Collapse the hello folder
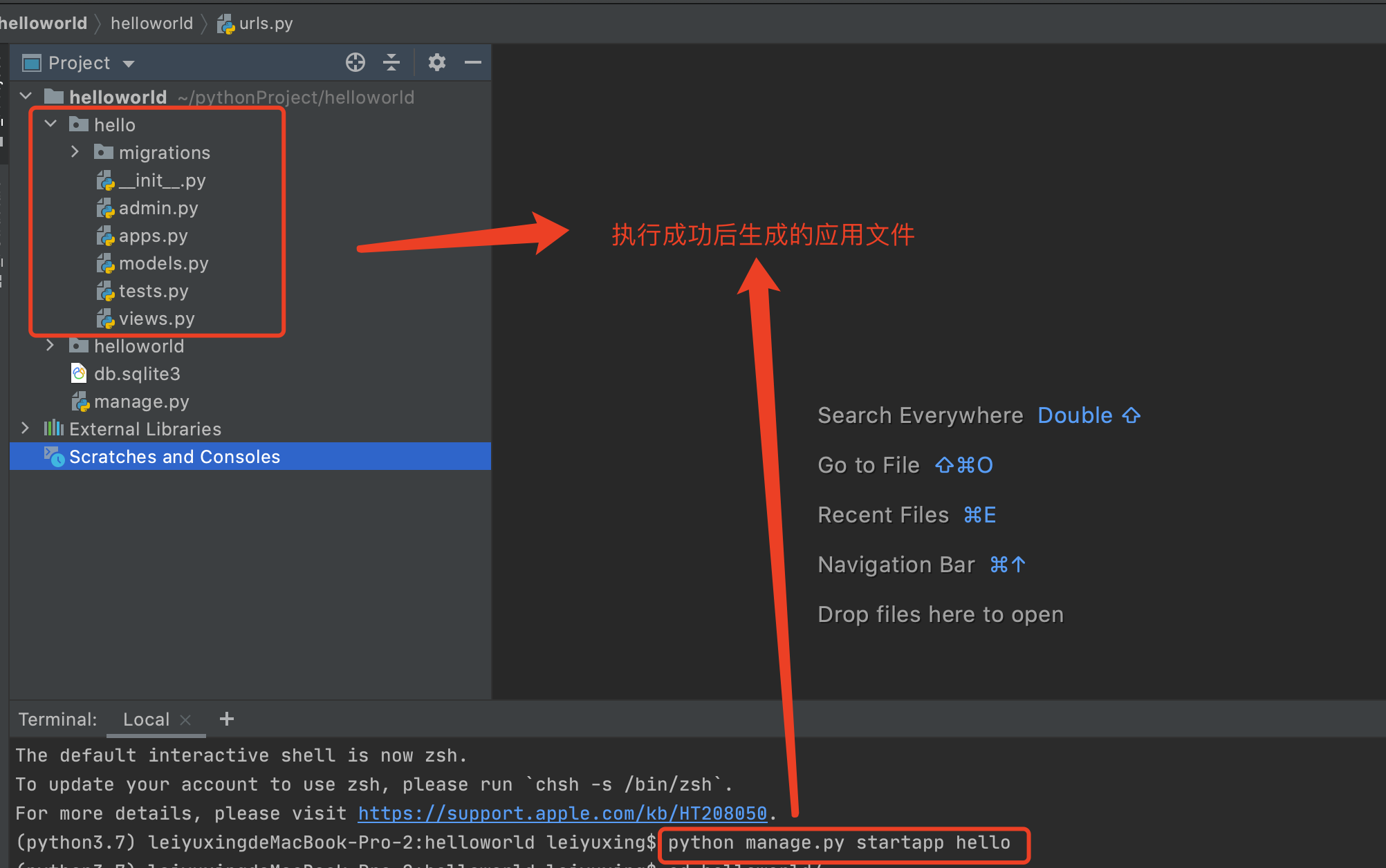Image resolution: width=1386 pixels, height=868 pixels. [50, 124]
